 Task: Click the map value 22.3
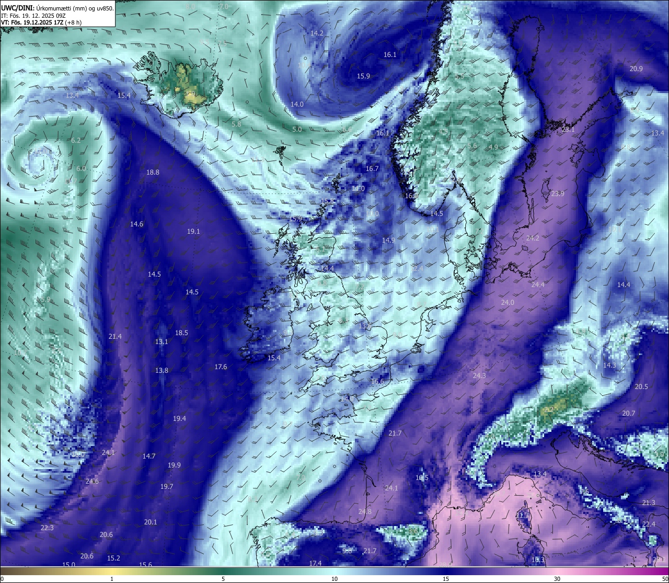coord(47,528)
